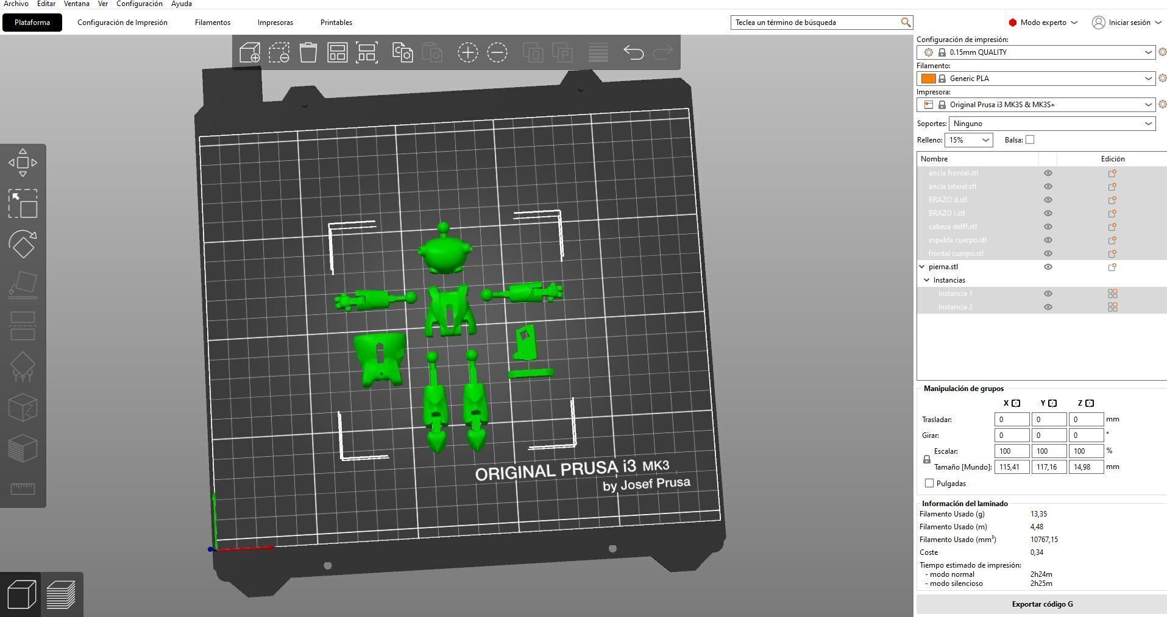Hide ancla frontal.stl with its eye icon
This screenshot has width=1167, height=617.
(x=1048, y=173)
